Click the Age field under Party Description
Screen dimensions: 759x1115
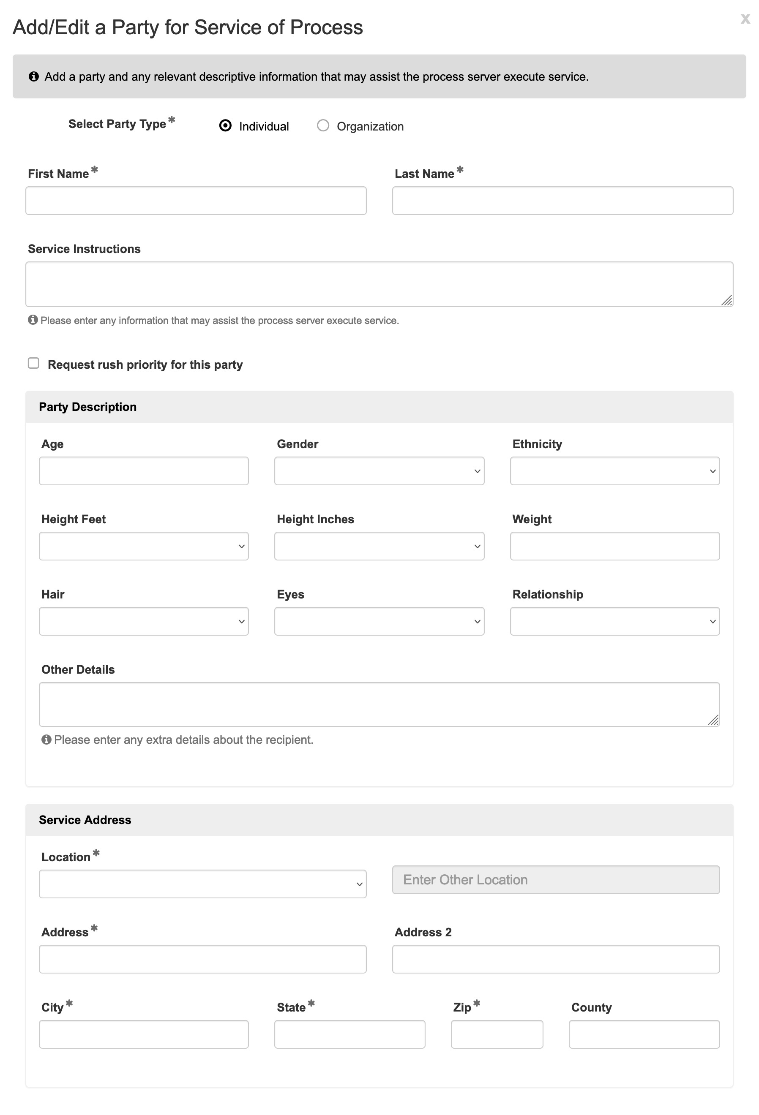pos(143,470)
